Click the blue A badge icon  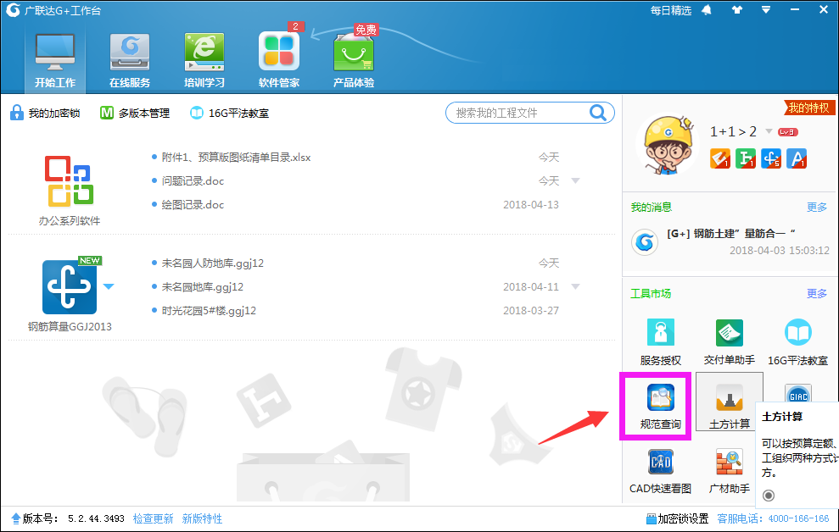click(x=797, y=158)
